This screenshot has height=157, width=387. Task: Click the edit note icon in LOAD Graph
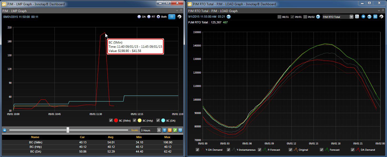pos(375,17)
